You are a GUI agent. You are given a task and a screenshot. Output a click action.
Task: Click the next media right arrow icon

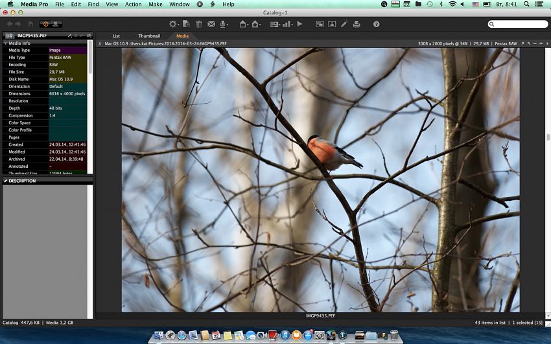(547, 43)
